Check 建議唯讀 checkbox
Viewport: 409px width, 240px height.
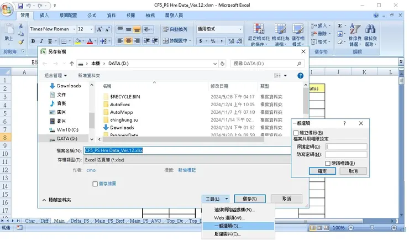click(328, 163)
